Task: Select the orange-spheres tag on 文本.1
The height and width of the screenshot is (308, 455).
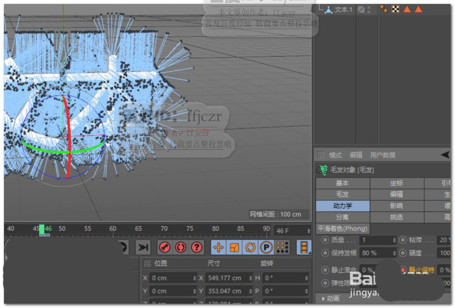Action: click(384, 9)
